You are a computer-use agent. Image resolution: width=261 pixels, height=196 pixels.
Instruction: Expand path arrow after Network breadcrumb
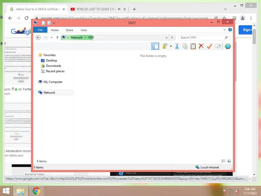point(85,38)
